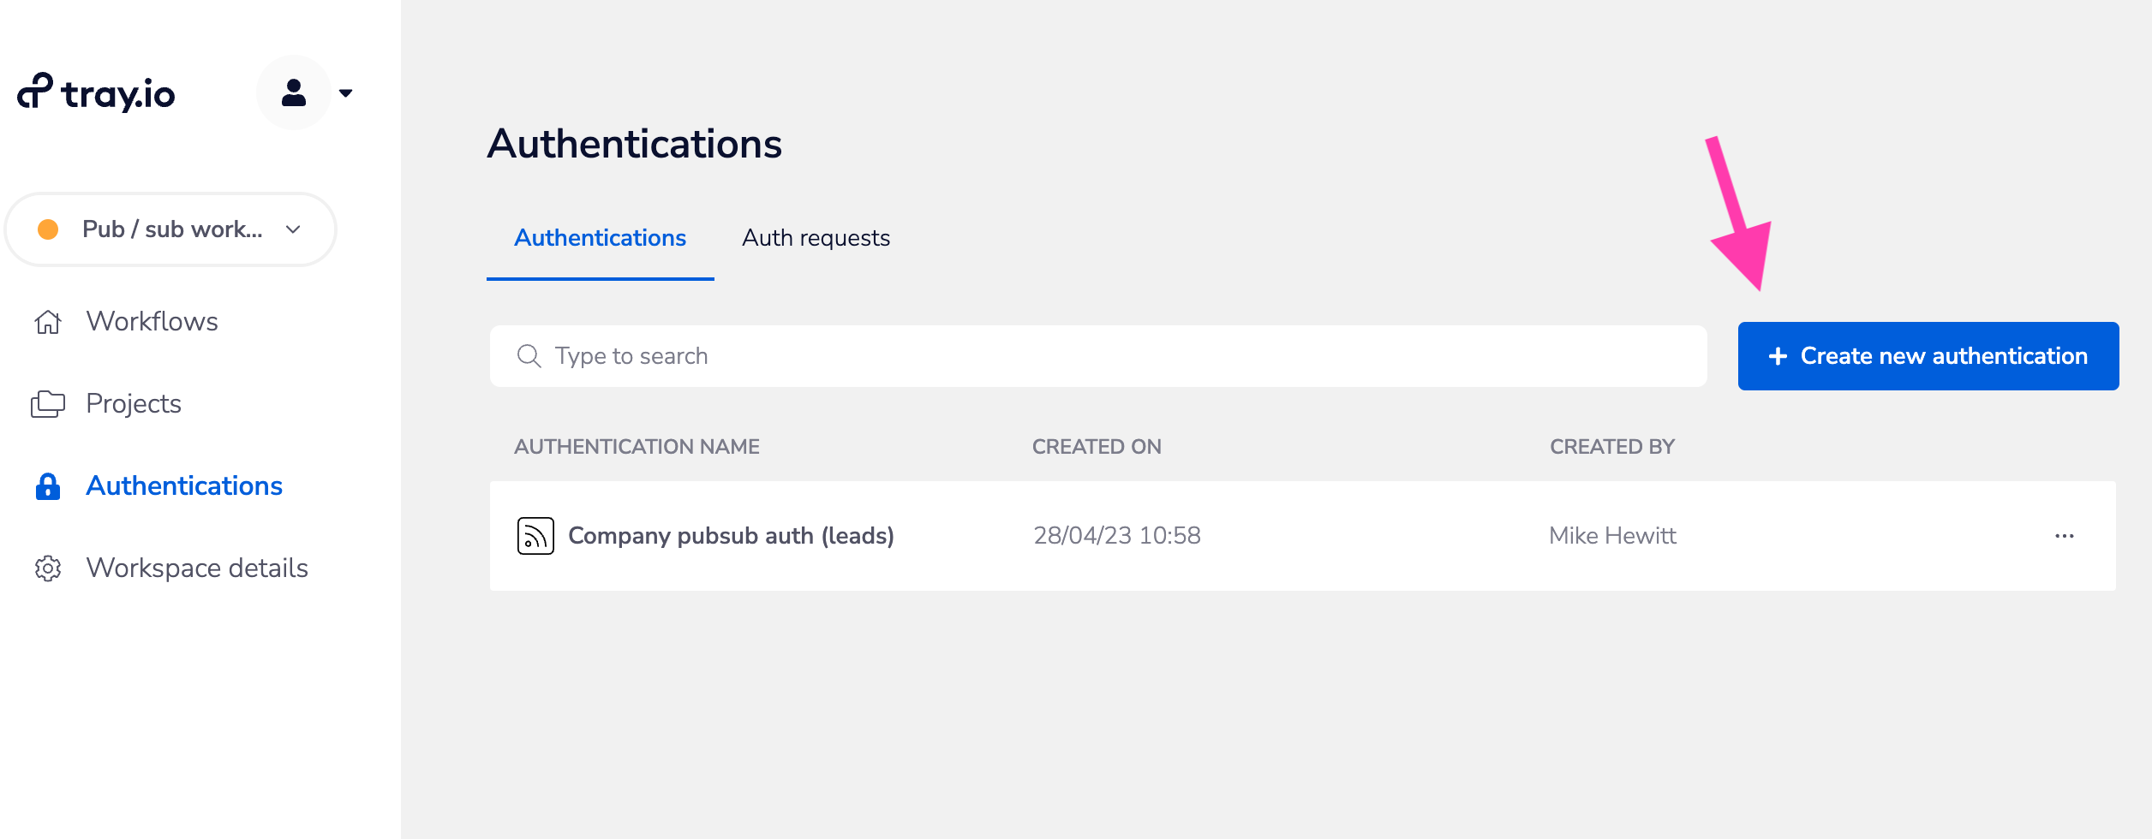Click the Workspace details sidebar item
The image size is (2152, 839).
(x=197, y=568)
